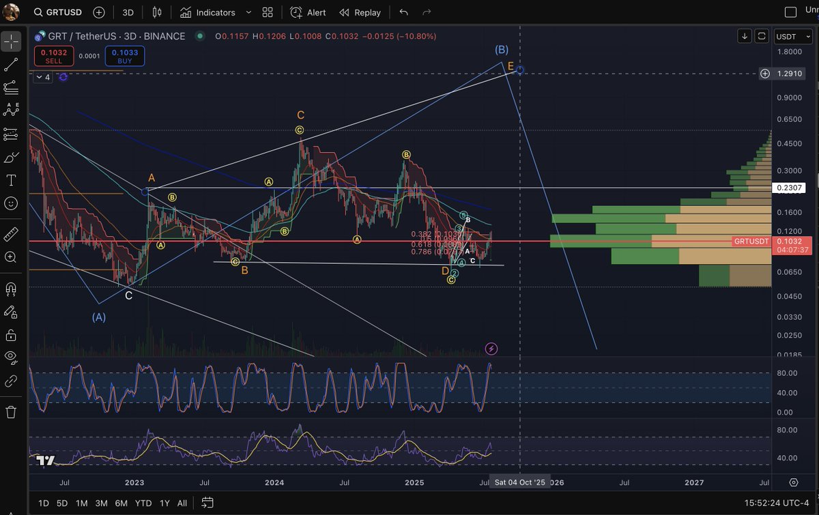
Task: Add a symbol to compare with plus icon
Action: point(99,12)
